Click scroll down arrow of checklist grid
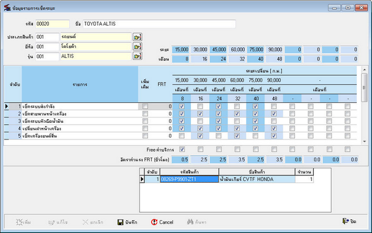 [365, 141]
